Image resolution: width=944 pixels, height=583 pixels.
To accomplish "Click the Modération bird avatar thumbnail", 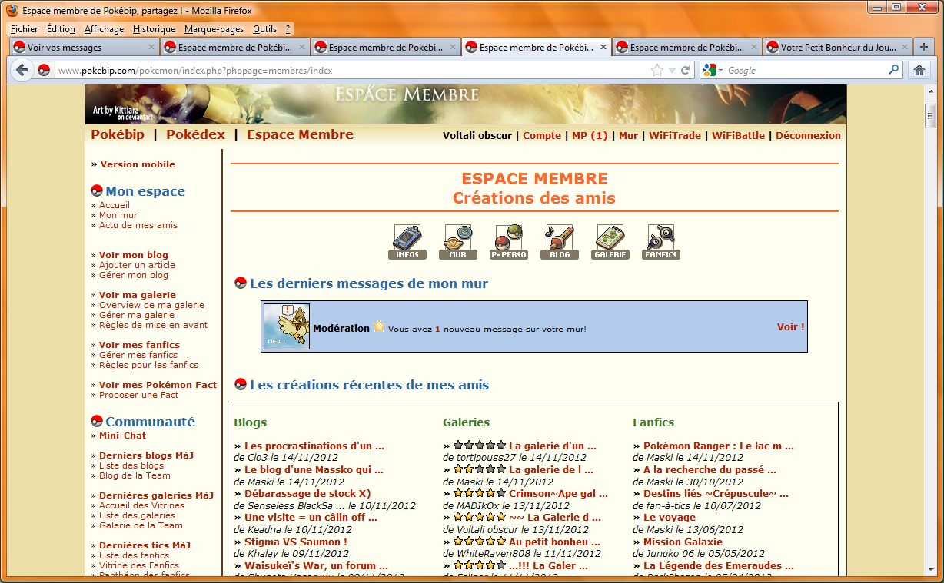I will point(287,326).
